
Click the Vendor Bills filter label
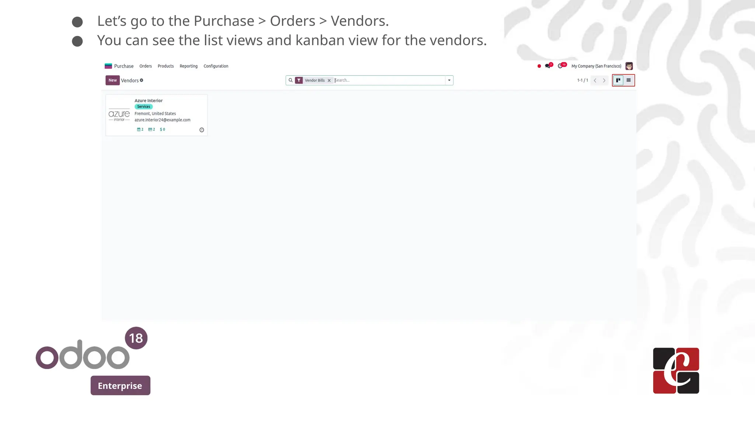[315, 80]
